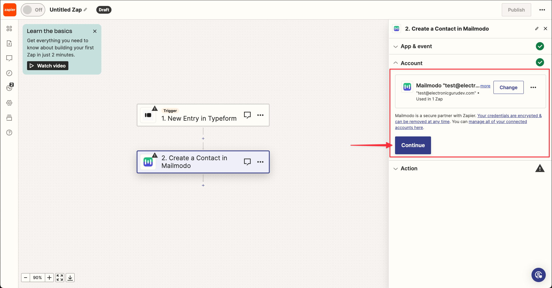Click the Zapier logo home icon
The height and width of the screenshot is (288, 552).
(10, 10)
